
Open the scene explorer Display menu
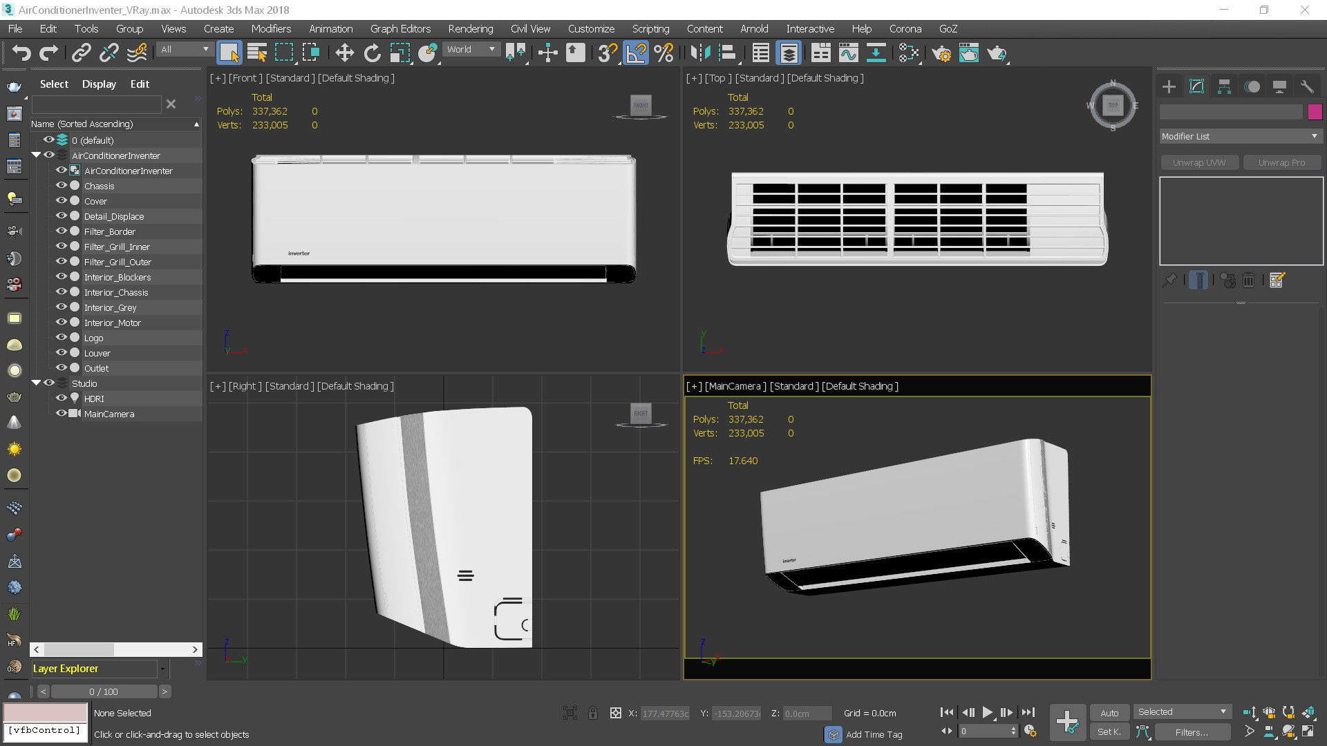99,84
